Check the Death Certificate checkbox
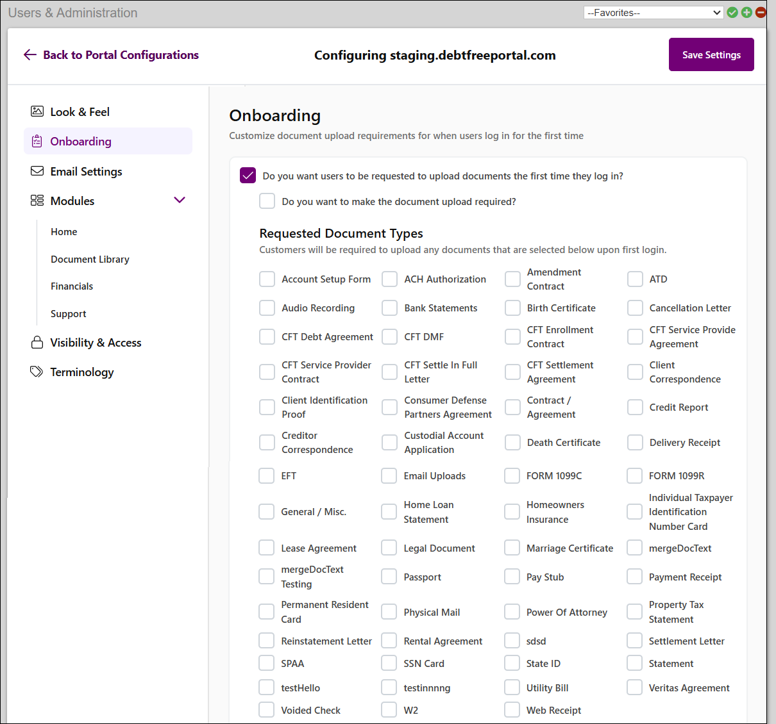The height and width of the screenshot is (724, 776). (x=512, y=443)
